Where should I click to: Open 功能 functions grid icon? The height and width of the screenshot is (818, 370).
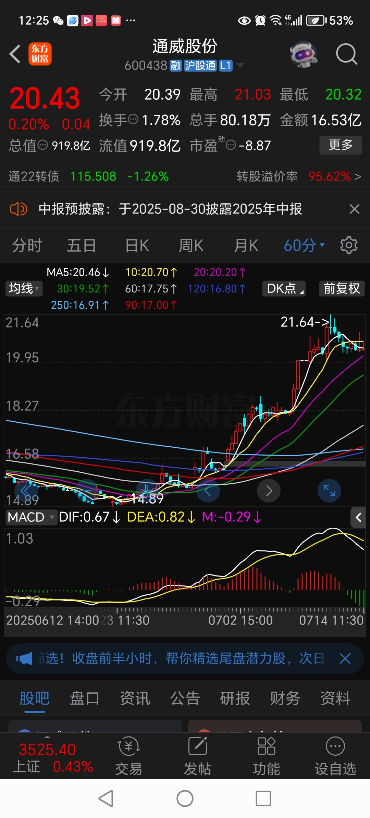tap(267, 756)
